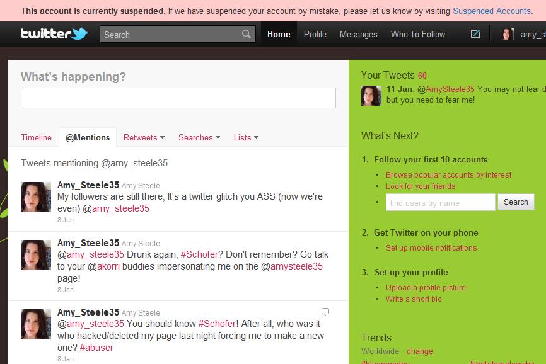Click the search magnifier icon
This screenshot has height=364, width=546.
(x=246, y=34)
